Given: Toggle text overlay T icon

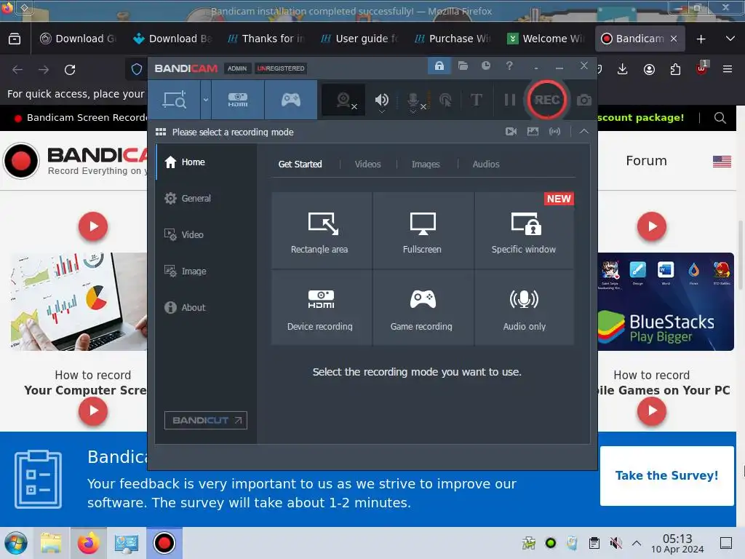Looking at the screenshot, I should pos(476,100).
